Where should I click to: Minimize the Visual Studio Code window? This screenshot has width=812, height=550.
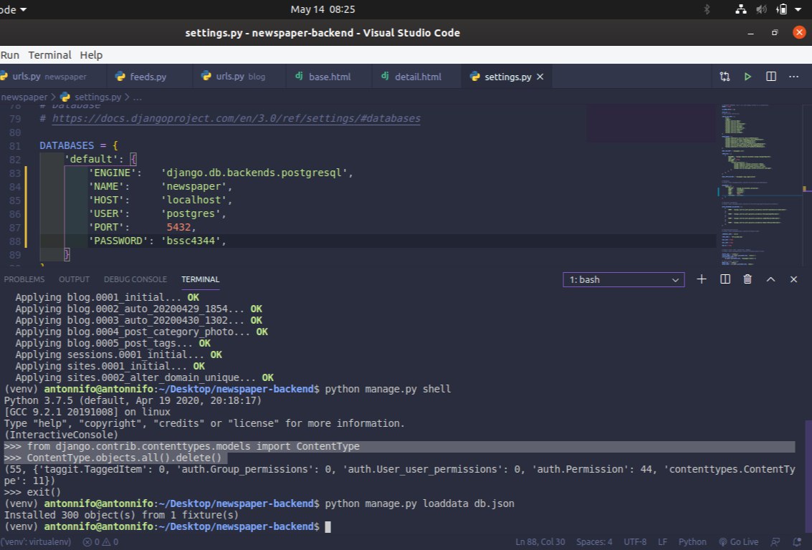tap(750, 33)
